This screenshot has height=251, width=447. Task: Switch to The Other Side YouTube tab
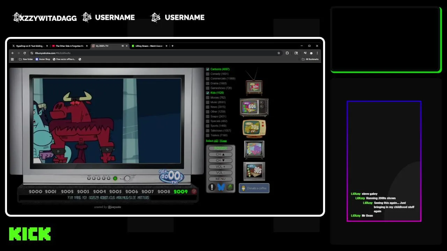(69, 46)
